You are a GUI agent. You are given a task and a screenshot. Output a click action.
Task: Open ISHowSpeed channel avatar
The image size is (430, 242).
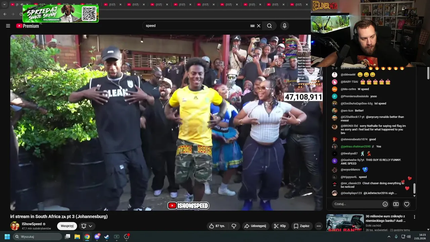click(15, 226)
